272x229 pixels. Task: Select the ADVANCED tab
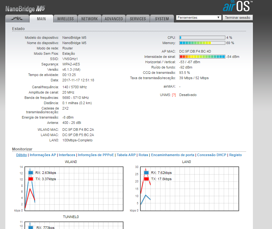(114, 19)
